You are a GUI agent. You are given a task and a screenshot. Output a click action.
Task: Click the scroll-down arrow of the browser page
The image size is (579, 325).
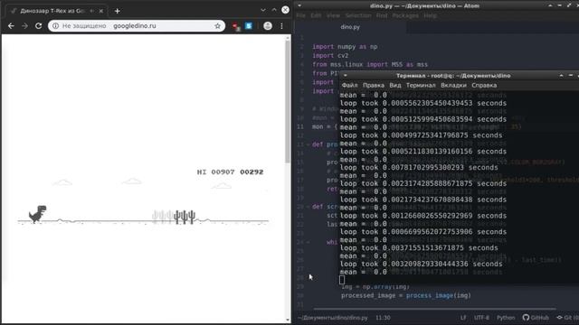click(288, 320)
